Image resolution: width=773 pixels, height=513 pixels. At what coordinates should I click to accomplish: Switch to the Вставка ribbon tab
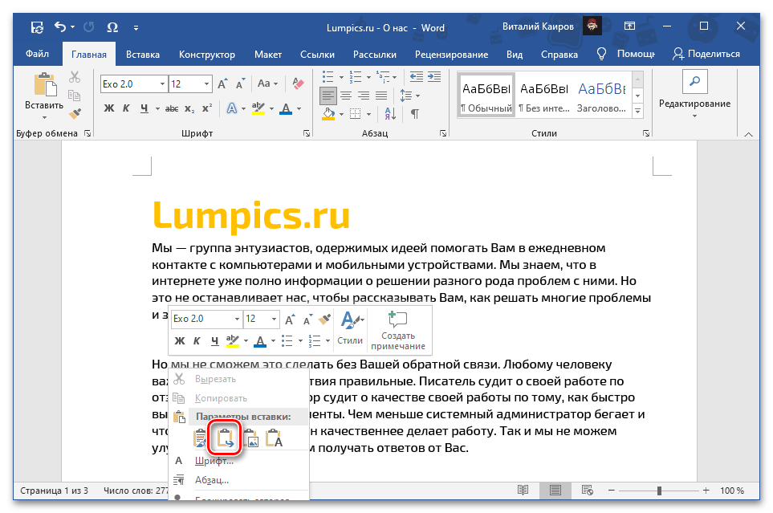tap(143, 54)
